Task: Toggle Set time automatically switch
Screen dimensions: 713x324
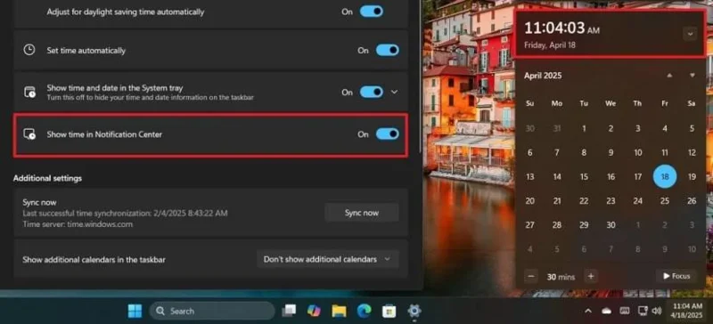Action: click(388, 50)
